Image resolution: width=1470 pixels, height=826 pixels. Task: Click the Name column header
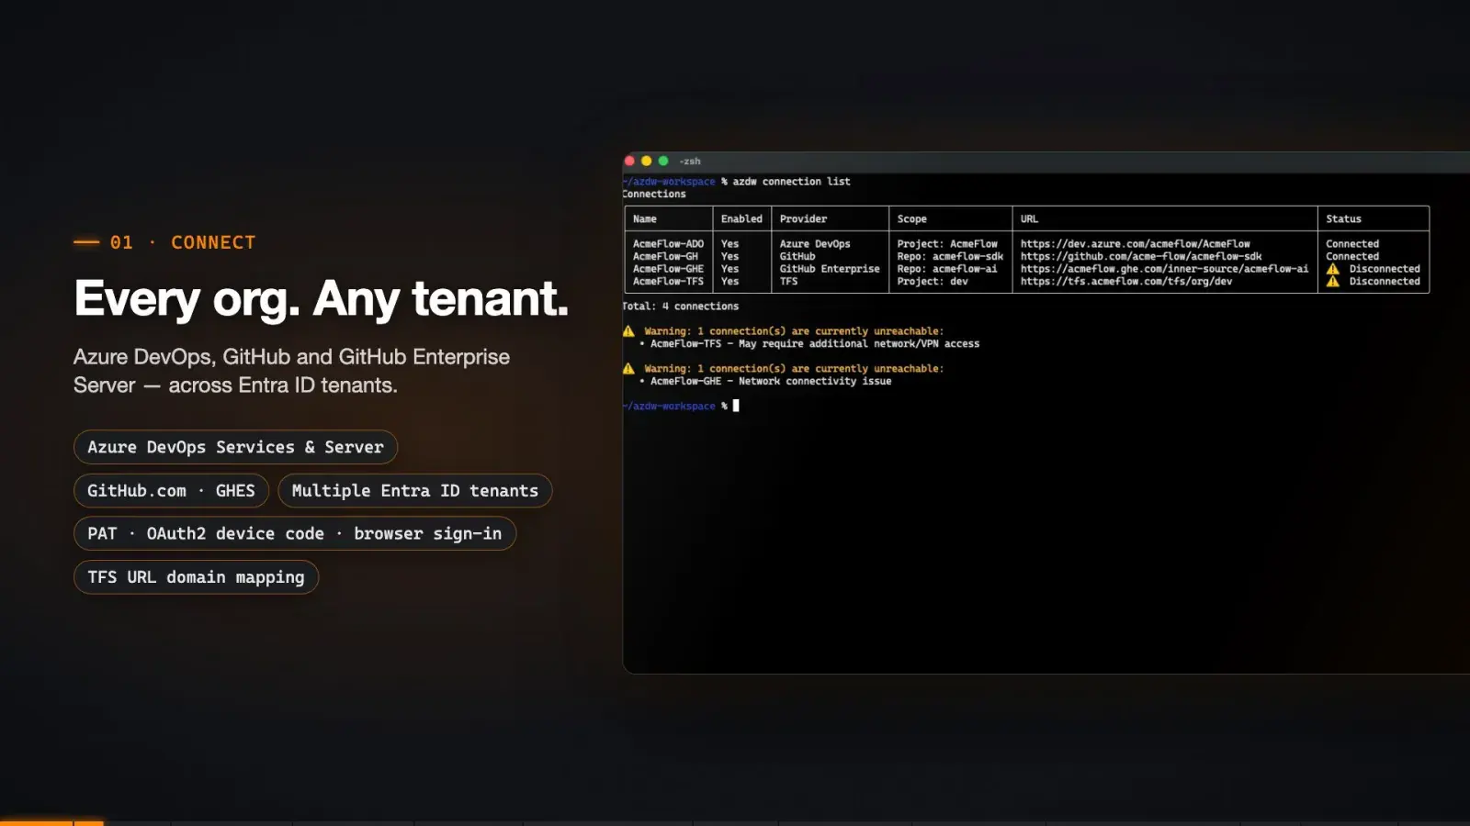coord(645,219)
